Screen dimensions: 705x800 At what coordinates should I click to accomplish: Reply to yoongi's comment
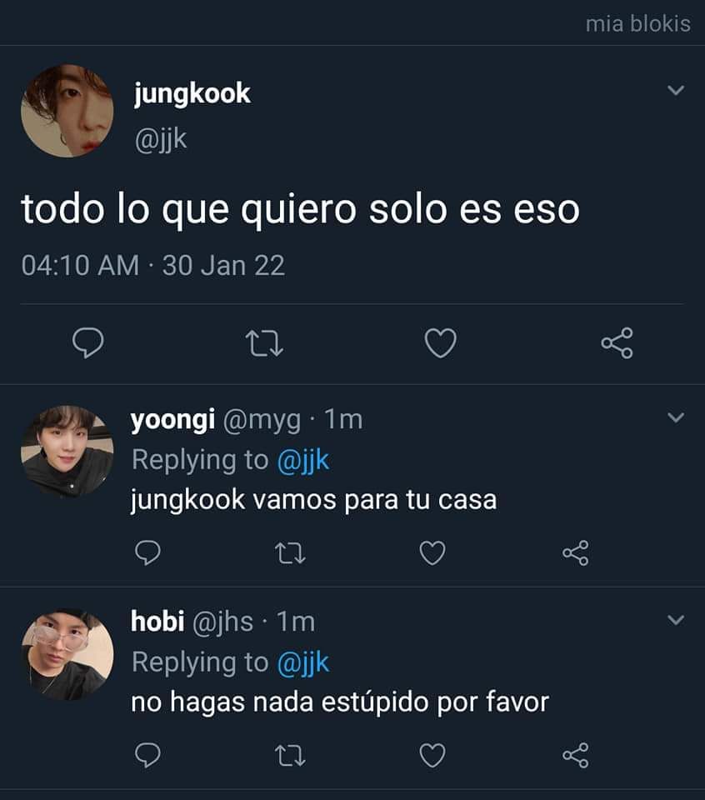click(148, 552)
